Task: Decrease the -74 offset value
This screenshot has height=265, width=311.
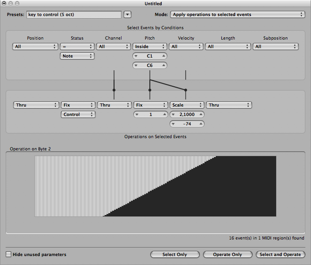Action: pyautogui.click(x=173, y=124)
